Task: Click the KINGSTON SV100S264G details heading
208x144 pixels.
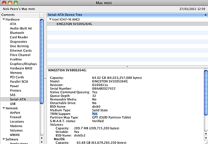Action: pos(67,70)
